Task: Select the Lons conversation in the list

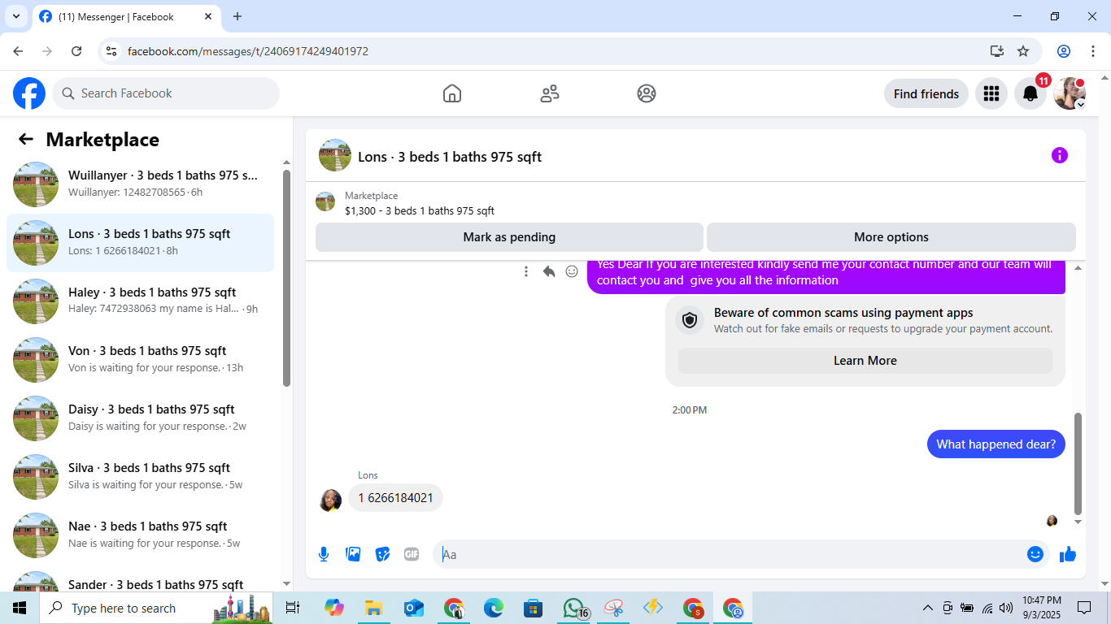Action: click(x=140, y=243)
